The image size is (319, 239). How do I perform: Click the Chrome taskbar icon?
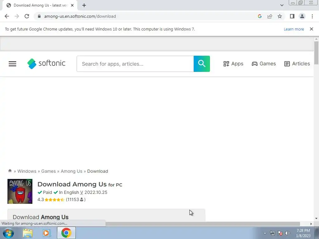66,233
